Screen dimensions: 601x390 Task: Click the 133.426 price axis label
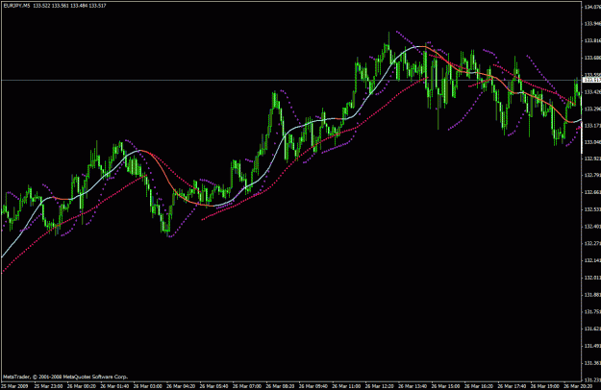[592, 92]
